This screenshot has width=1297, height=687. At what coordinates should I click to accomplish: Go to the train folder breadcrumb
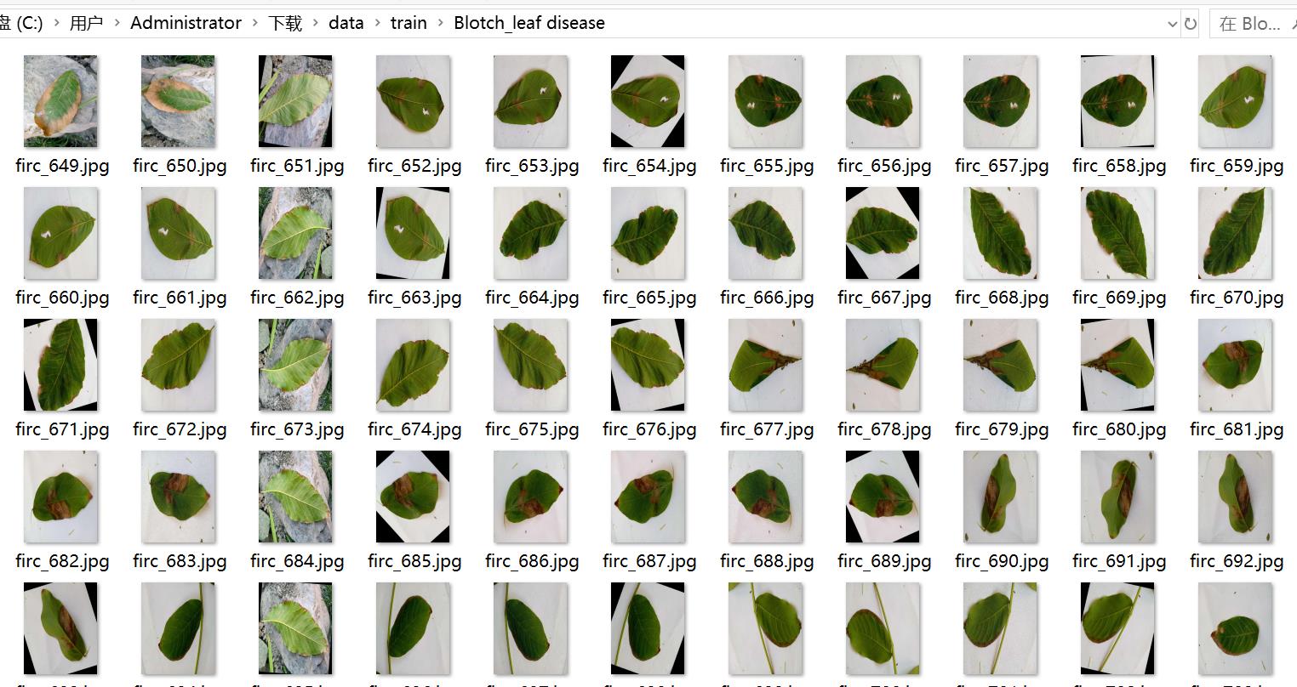click(x=409, y=23)
